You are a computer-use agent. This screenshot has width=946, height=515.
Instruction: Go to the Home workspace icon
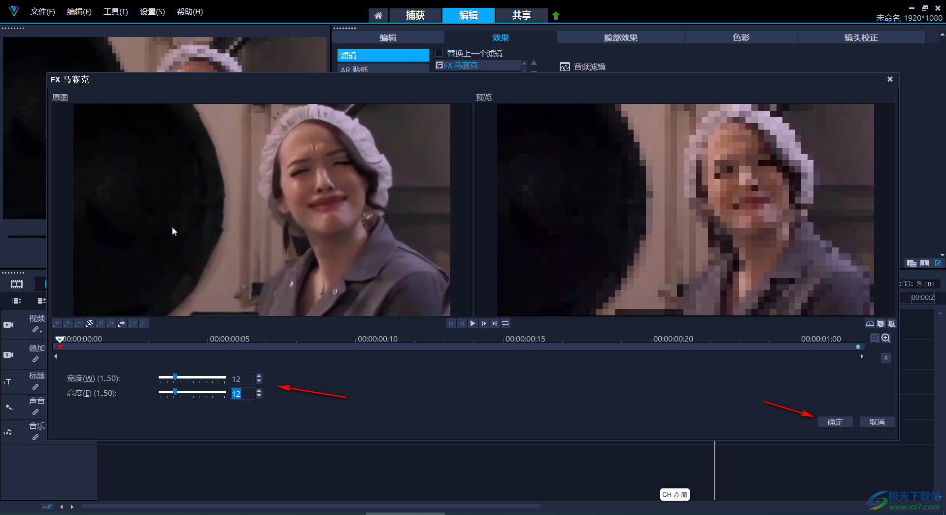(378, 15)
